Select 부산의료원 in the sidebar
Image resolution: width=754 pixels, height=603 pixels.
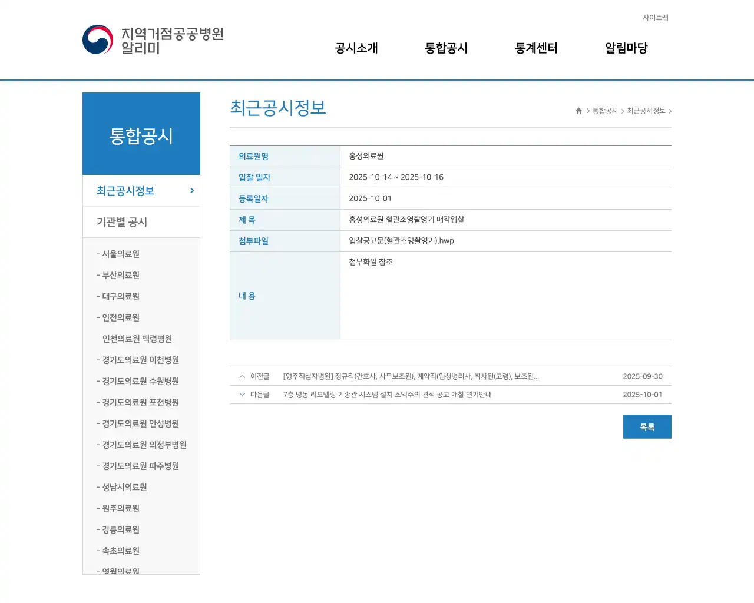120,275
